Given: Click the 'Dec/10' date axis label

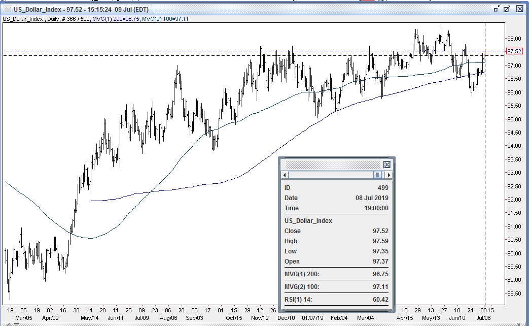Looking at the screenshot, I should tap(287, 318).
